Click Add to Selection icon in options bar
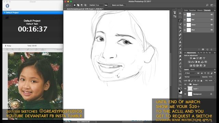The width and height of the screenshot is (219, 123). [x=78, y=5]
